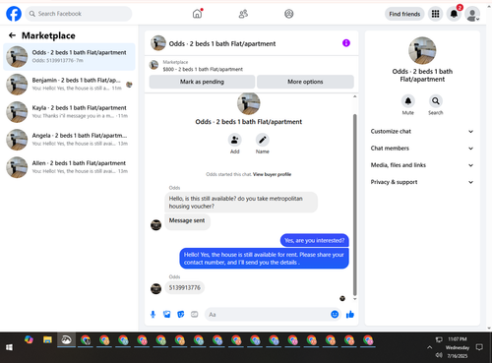This screenshot has height=363, width=492.
Task: Mute the conversation via bell icon
Action: [x=408, y=101]
